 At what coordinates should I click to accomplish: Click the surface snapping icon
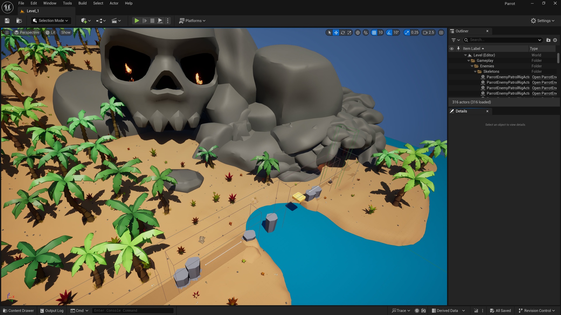pyautogui.click(x=366, y=33)
